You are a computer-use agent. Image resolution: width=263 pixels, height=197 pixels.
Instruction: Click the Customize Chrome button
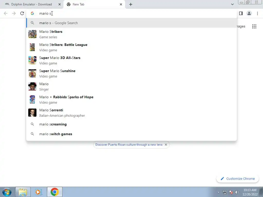(x=238, y=179)
